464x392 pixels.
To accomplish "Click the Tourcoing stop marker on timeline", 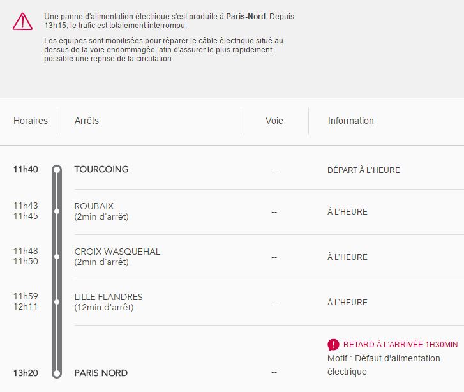I will (57, 170).
